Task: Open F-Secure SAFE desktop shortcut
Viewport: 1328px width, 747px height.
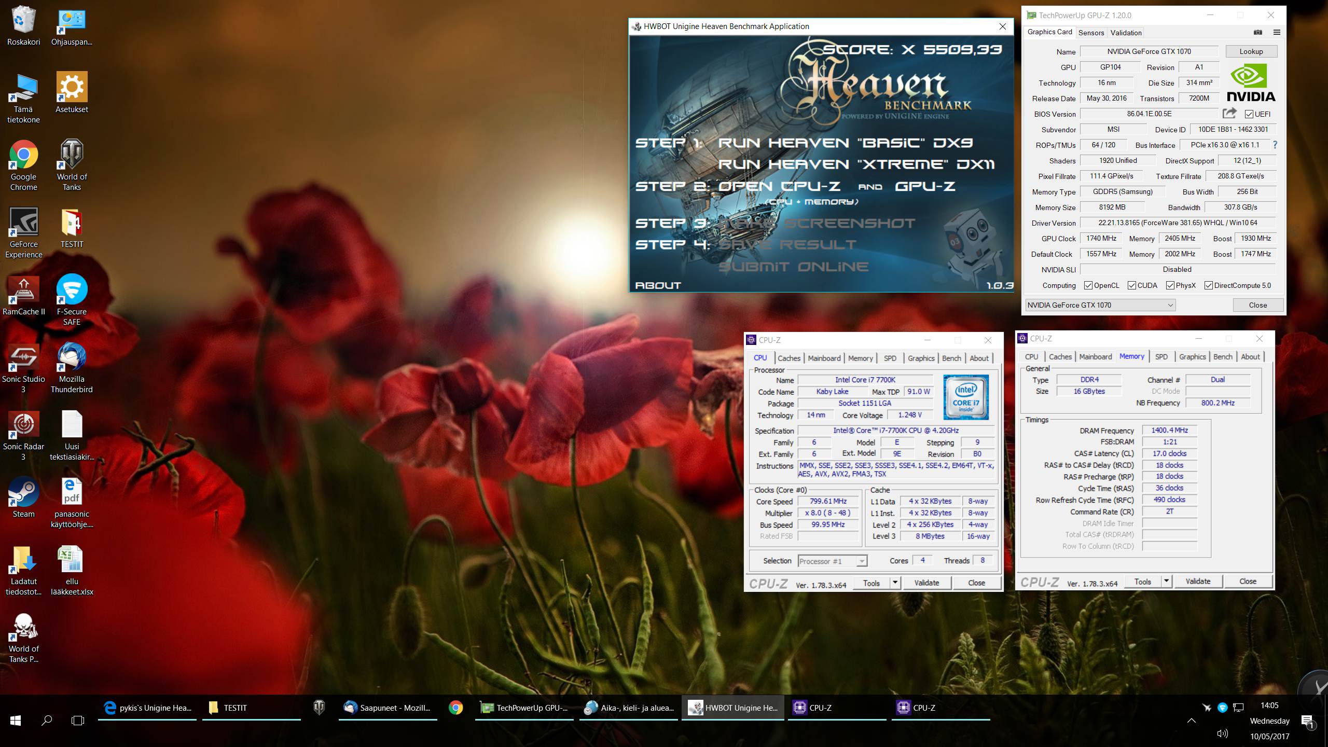Action: pos(72,301)
